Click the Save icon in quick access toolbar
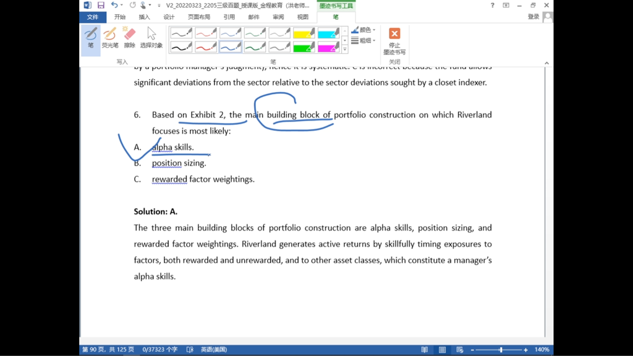Image resolution: width=633 pixels, height=356 pixels. pos(101,6)
